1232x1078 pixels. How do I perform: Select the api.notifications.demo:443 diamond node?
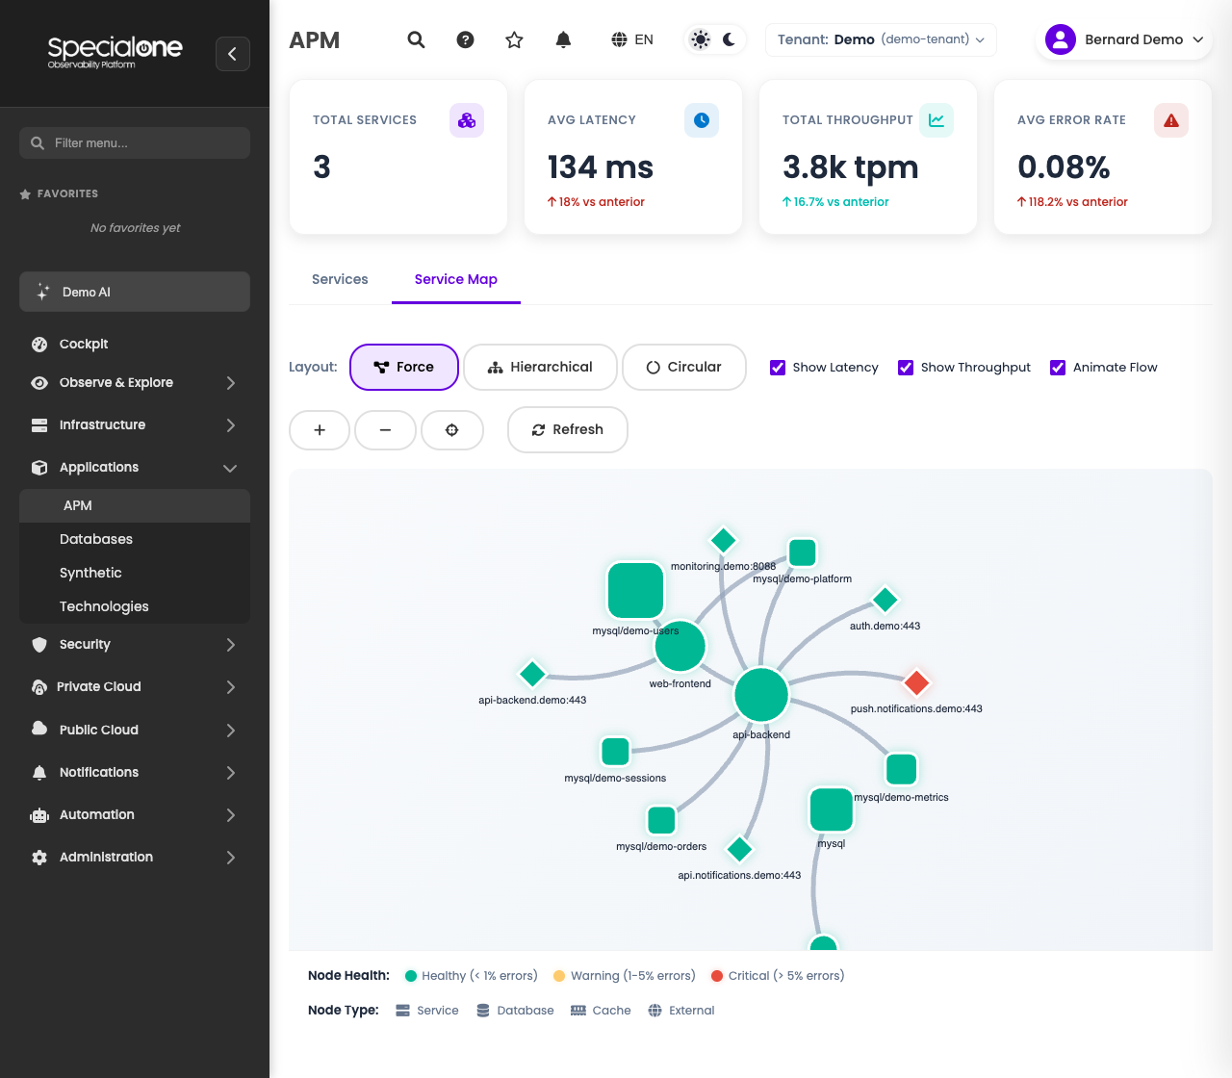739,849
